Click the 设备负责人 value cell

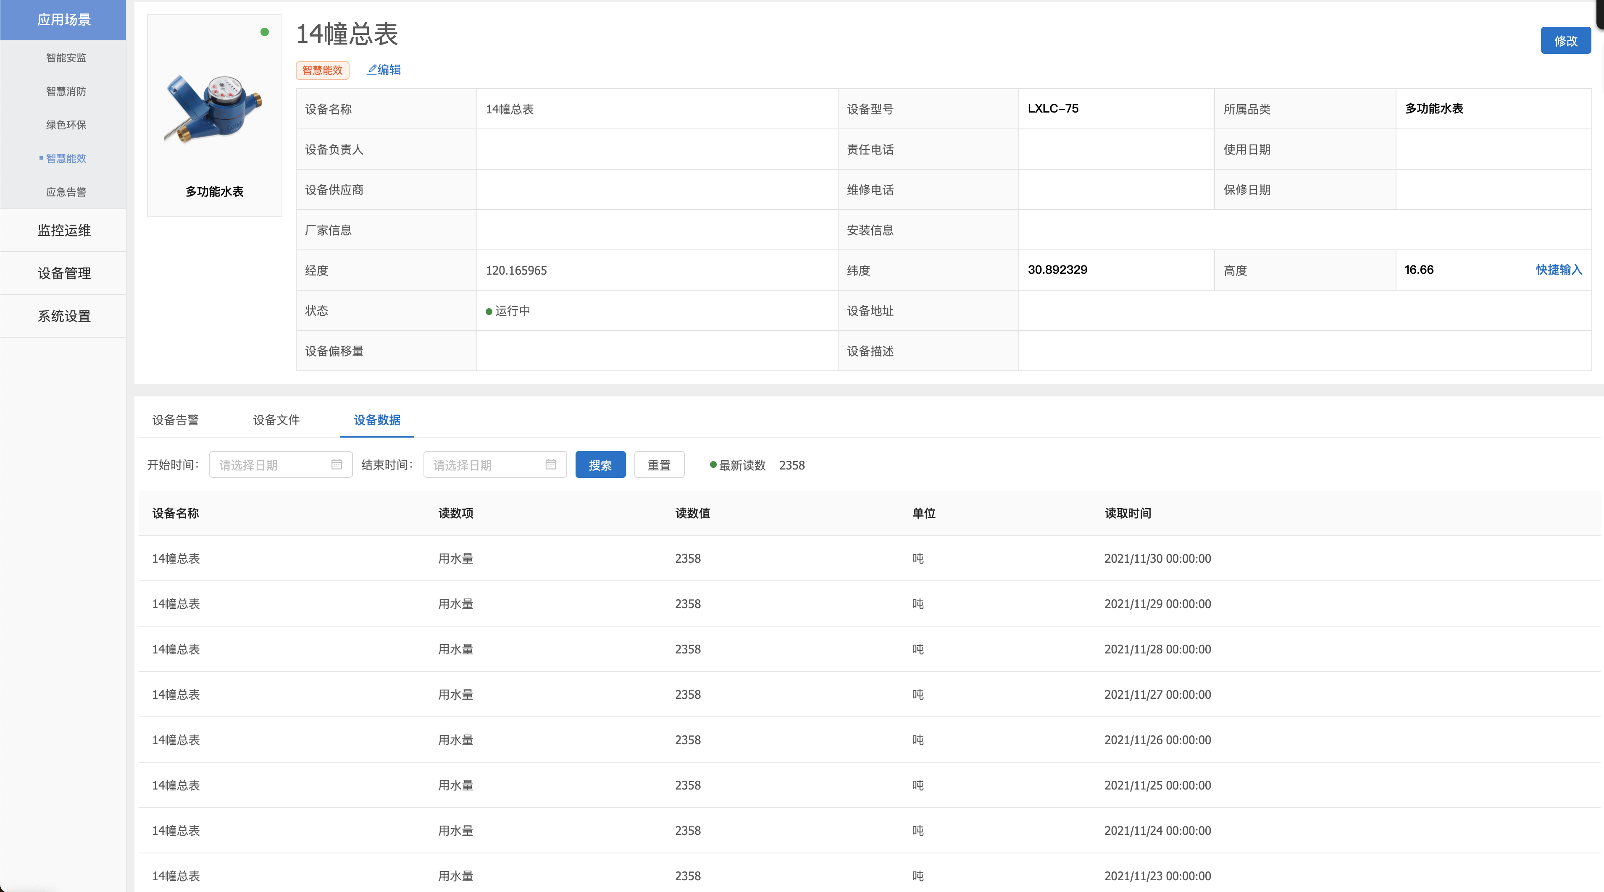point(657,150)
